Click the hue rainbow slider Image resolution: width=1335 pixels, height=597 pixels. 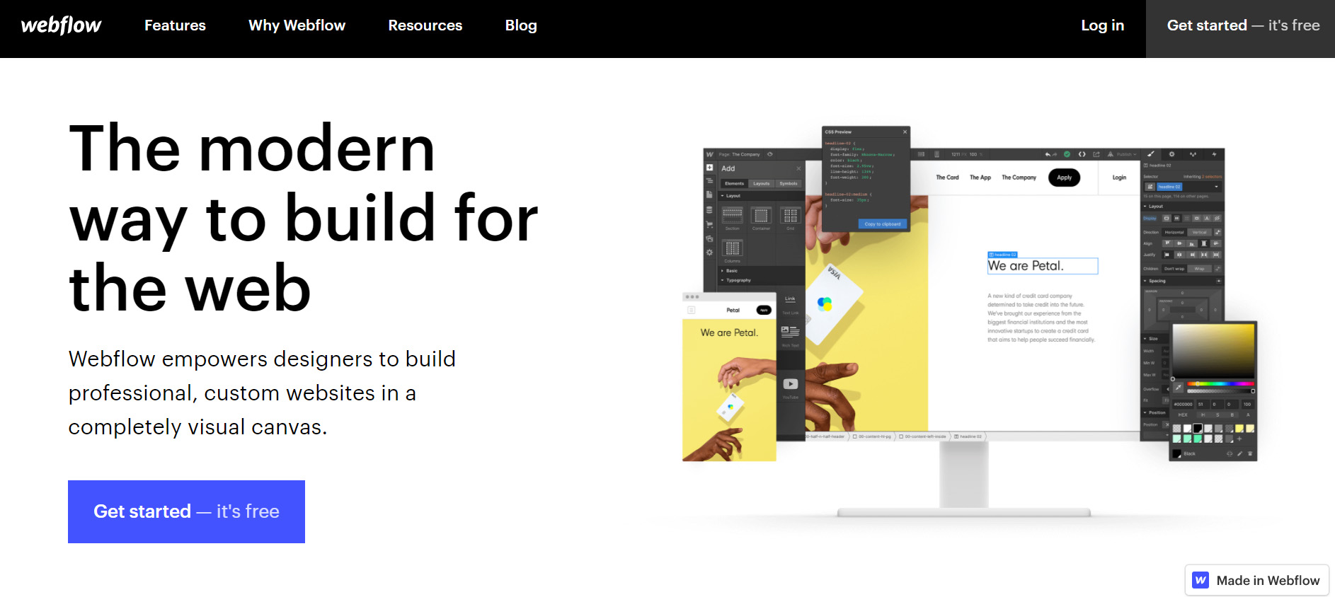tap(1220, 383)
